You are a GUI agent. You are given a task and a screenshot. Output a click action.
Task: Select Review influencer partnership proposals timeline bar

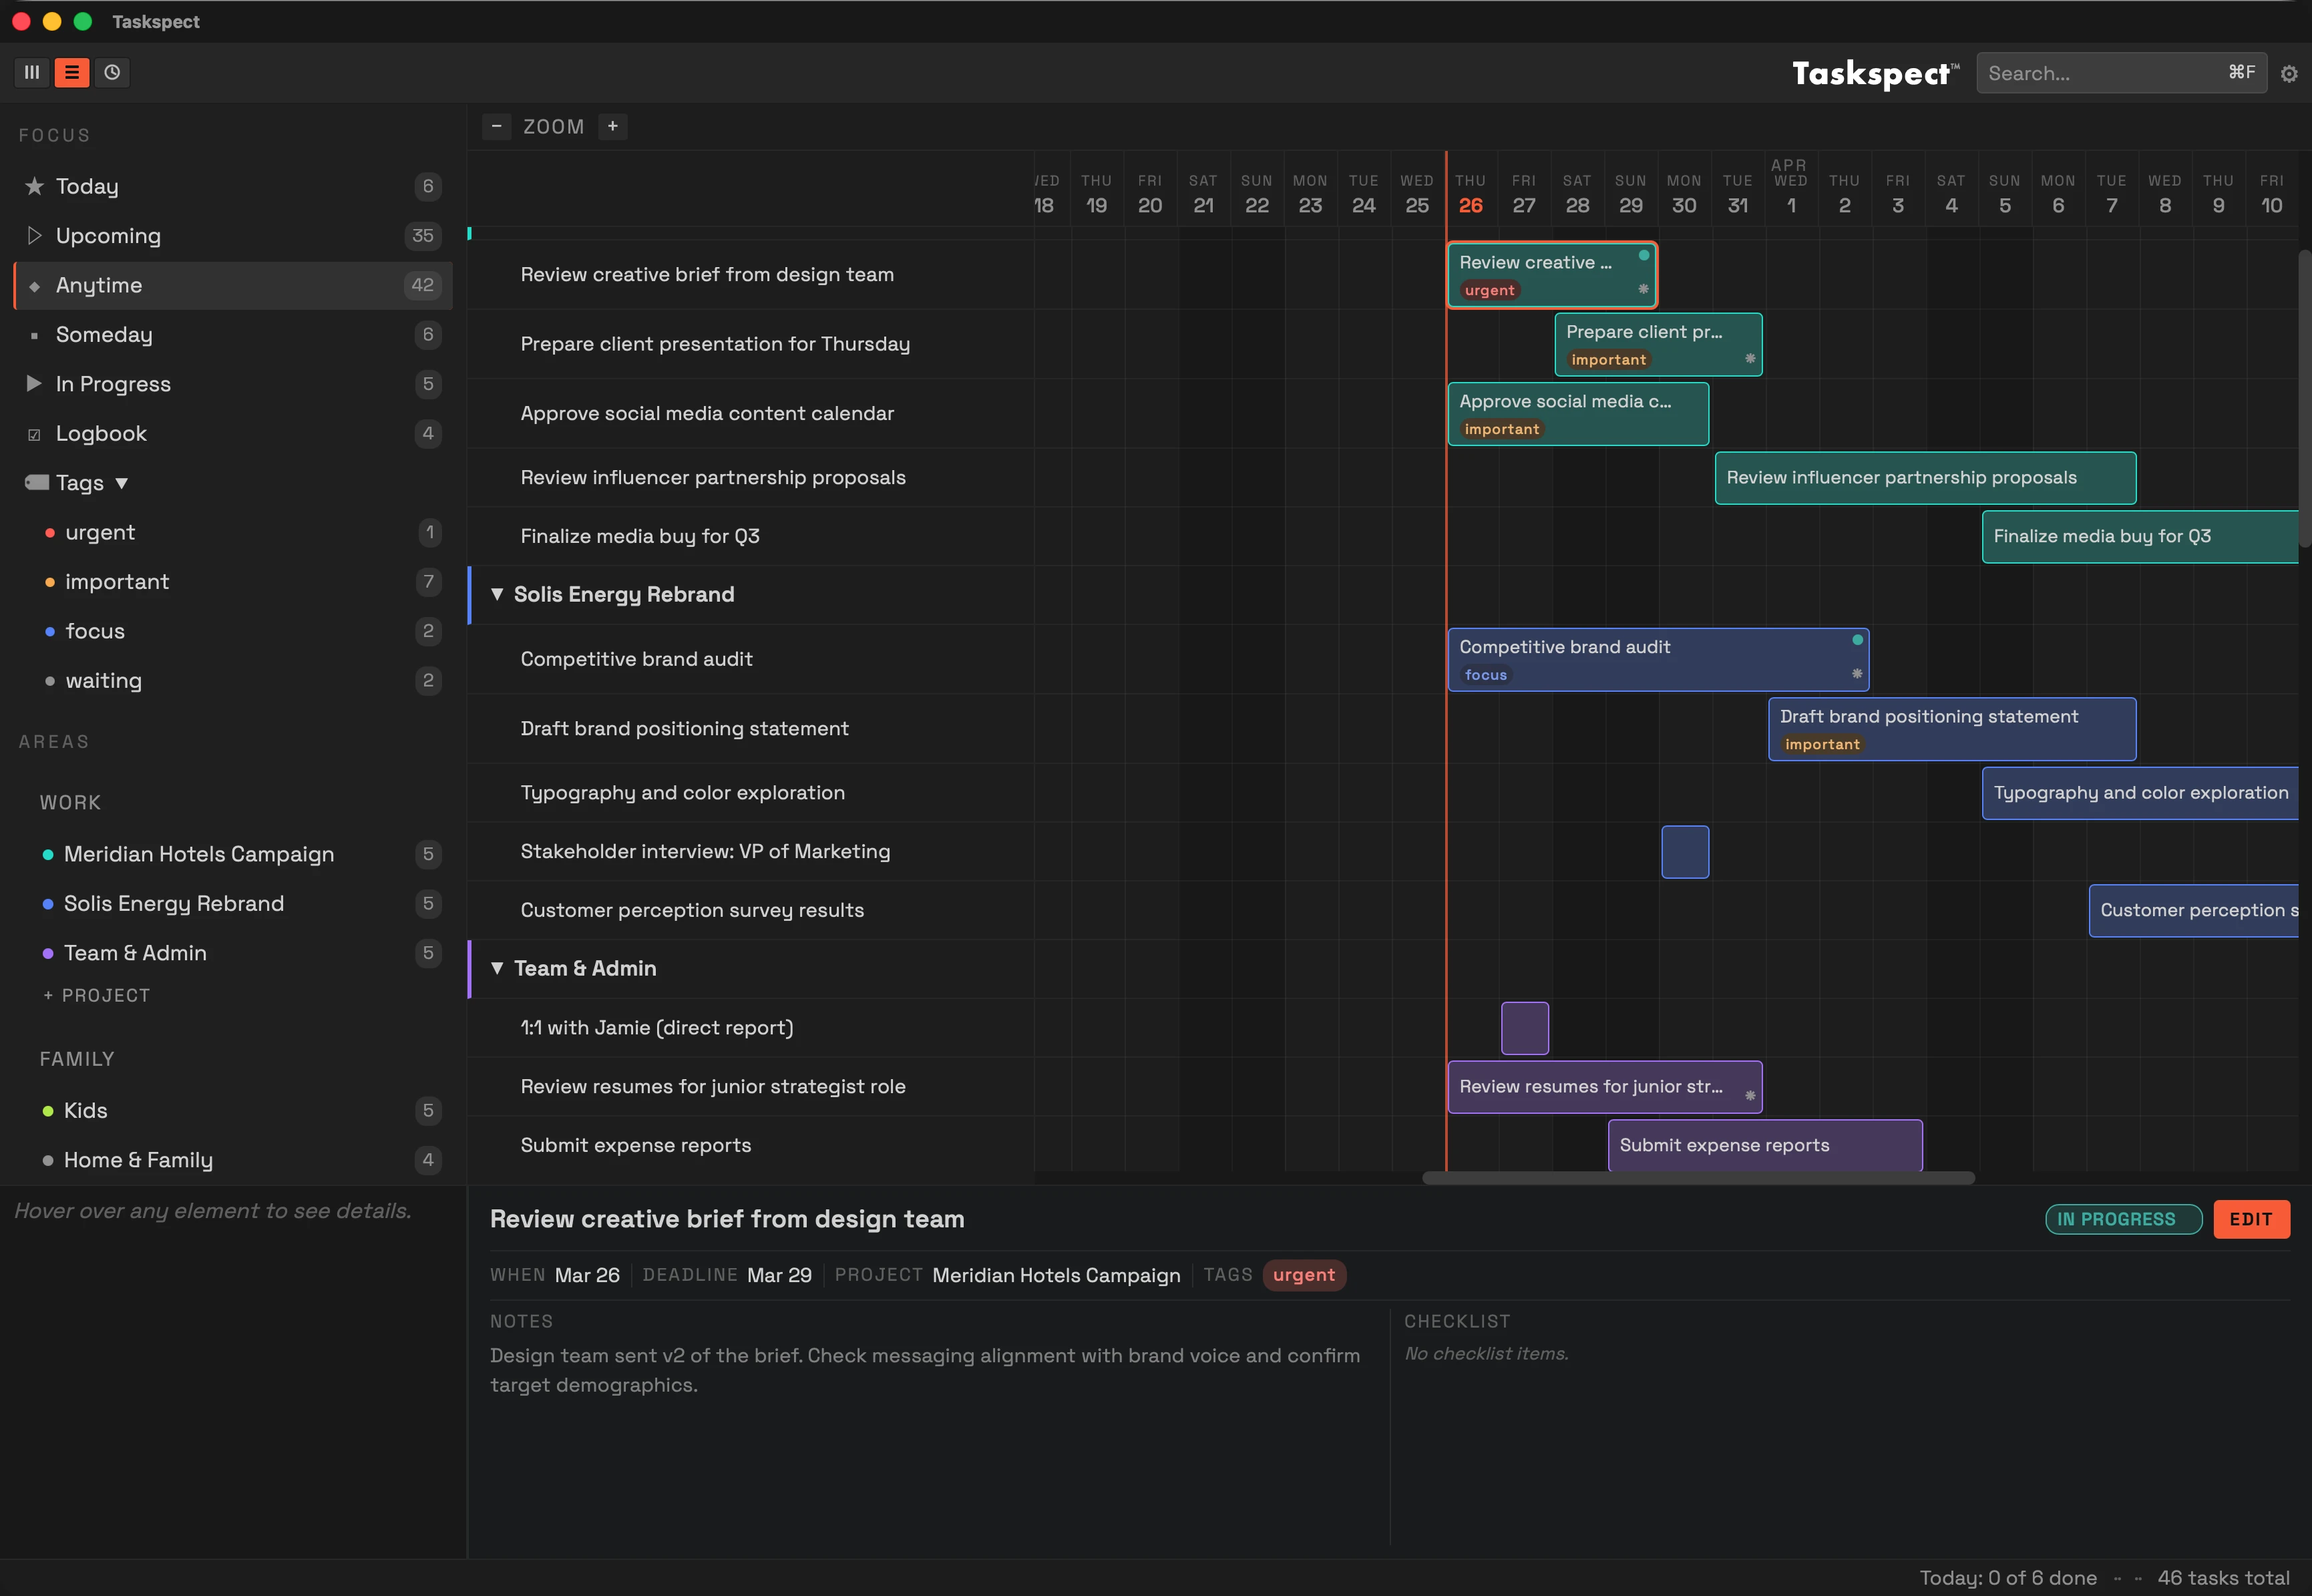click(x=1925, y=478)
